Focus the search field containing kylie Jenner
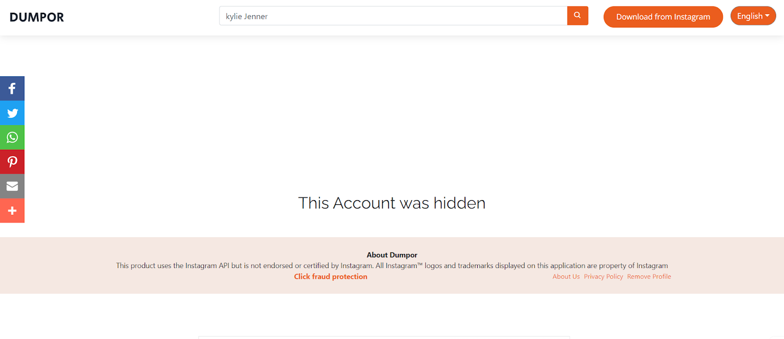The width and height of the screenshot is (784, 339). (x=393, y=16)
